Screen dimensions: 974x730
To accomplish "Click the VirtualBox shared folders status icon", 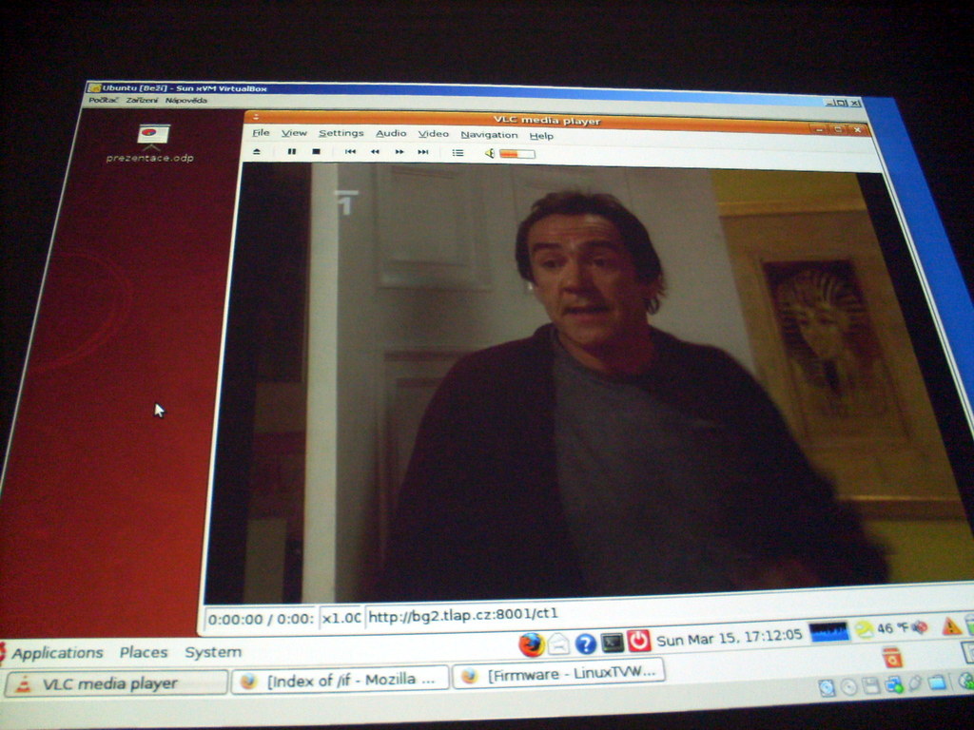I will (937, 682).
